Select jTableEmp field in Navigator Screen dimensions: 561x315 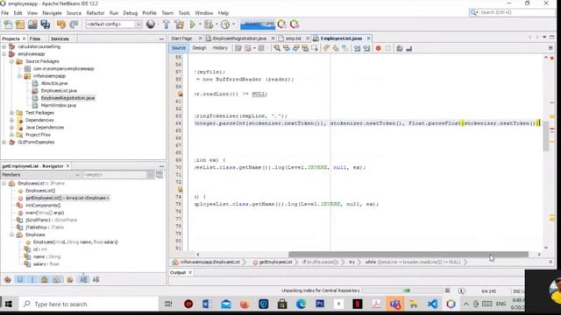tap(45, 227)
